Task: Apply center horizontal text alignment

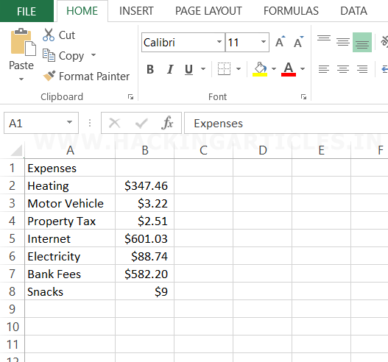Action: point(343,68)
